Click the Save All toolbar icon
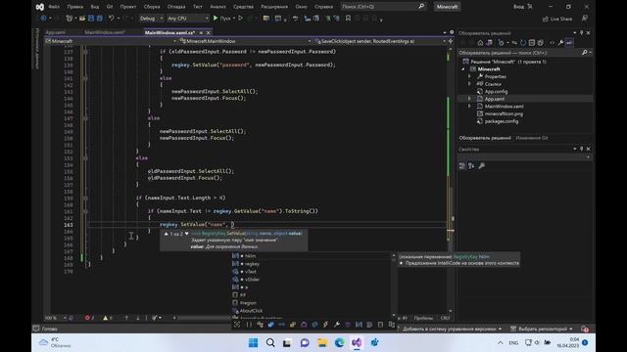Screen dimensions: 627x352 point(100,19)
